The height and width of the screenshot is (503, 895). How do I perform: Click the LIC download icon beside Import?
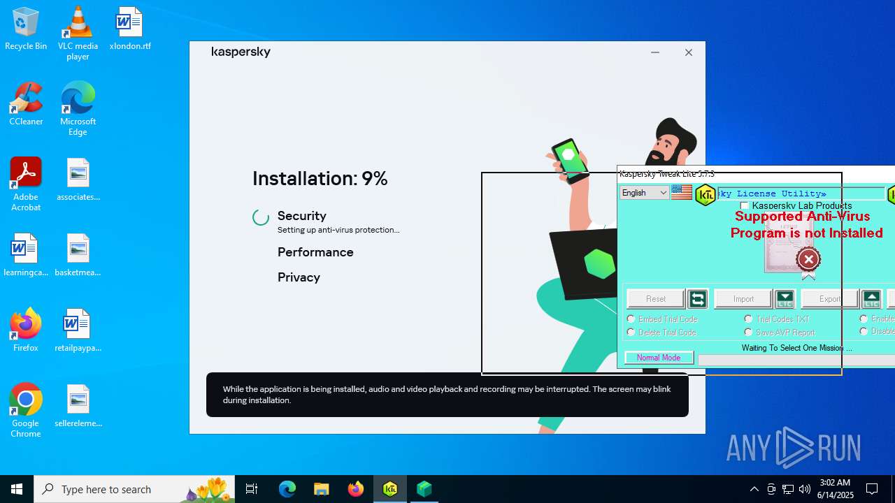tap(785, 299)
